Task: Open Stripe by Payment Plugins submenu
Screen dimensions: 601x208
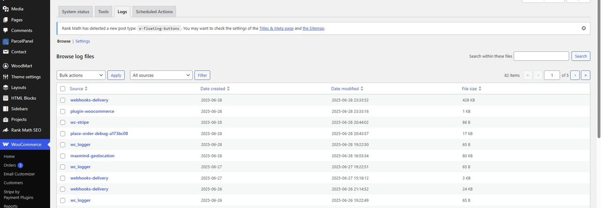Action: click(18, 194)
